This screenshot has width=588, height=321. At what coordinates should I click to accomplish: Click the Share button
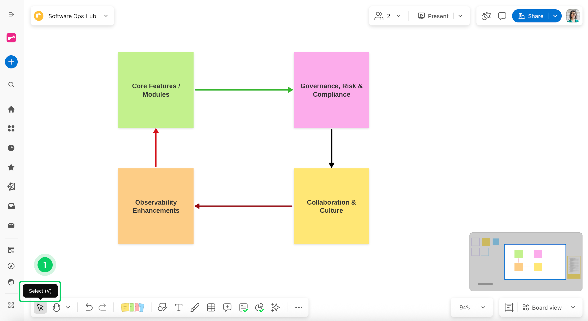pos(531,16)
